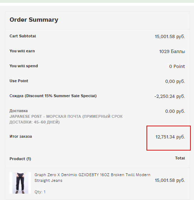Select the Итог заказа order total label
The image size is (194, 200).
pos(21,137)
